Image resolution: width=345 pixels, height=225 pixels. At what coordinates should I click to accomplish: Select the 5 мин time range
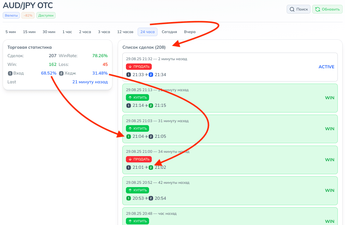(x=11, y=32)
